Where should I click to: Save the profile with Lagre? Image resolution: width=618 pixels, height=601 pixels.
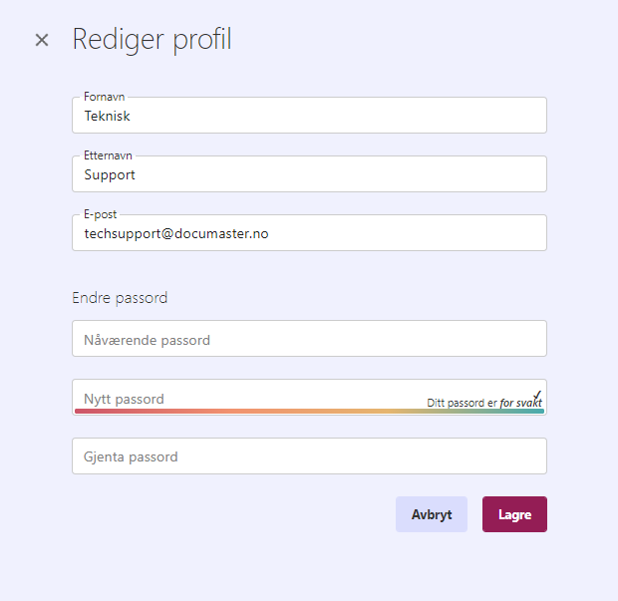(514, 514)
